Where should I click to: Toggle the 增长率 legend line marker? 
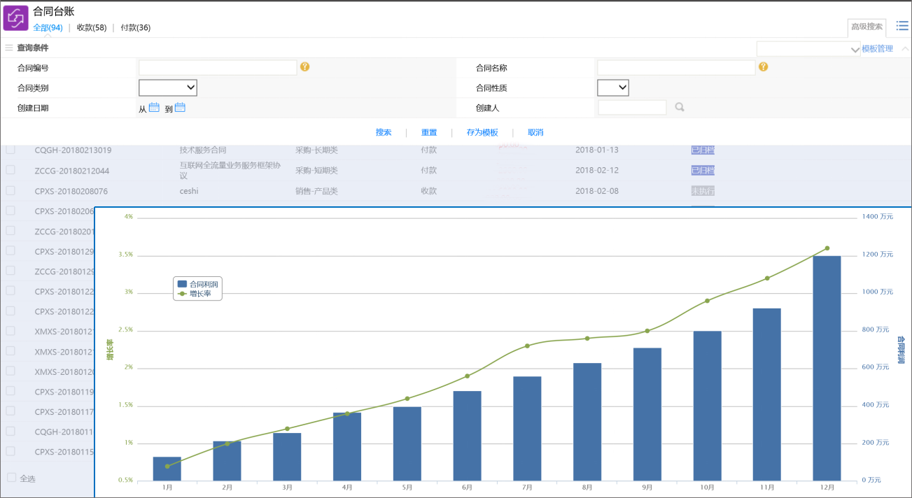point(182,294)
